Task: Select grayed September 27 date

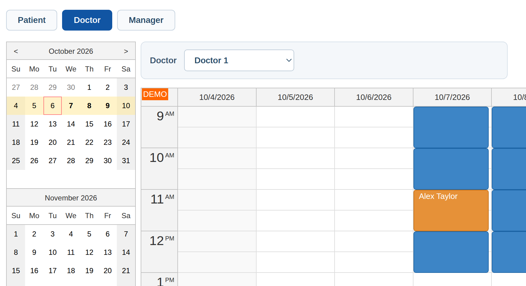Action: click(16, 87)
